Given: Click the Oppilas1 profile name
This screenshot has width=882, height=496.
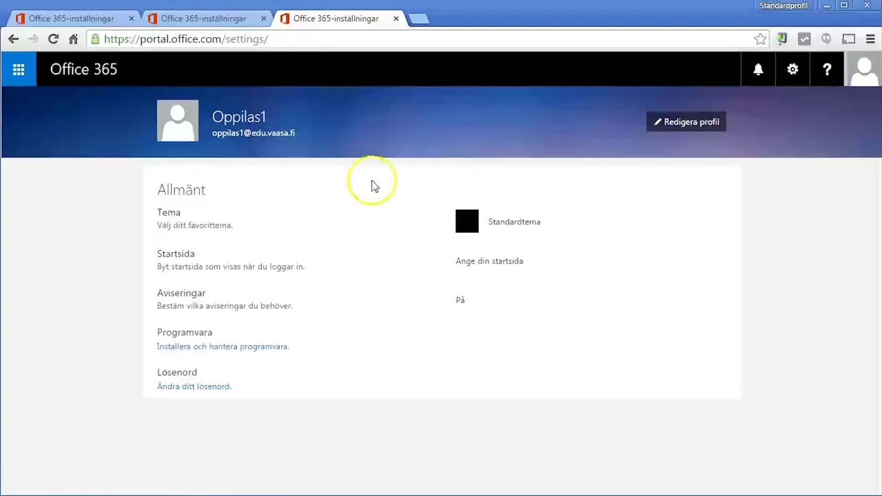Looking at the screenshot, I should [x=239, y=116].
